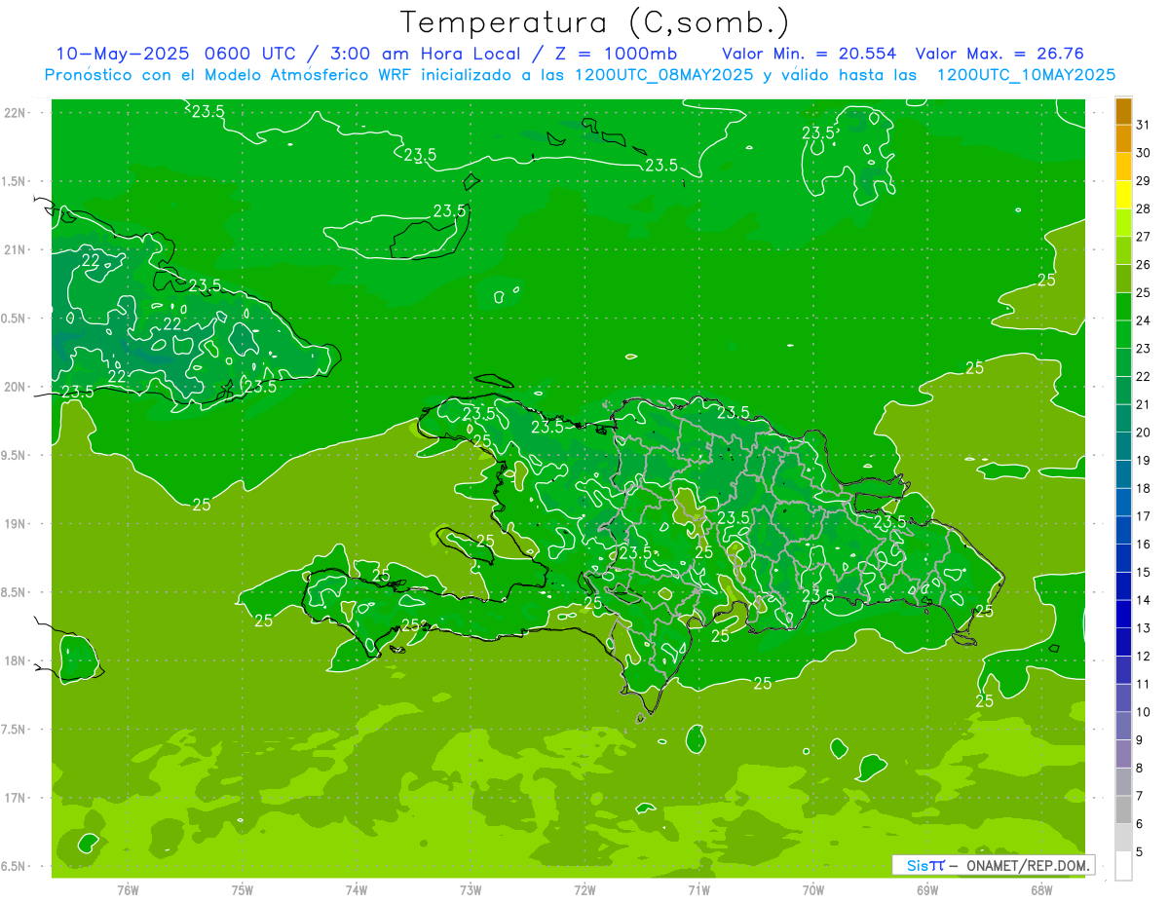Click the orange swatch between 30 and 31

click(1123, 139)
